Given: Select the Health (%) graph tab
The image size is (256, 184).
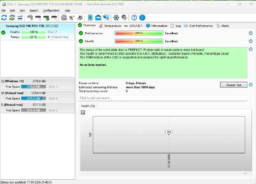Looking at the screenshot, I should [x=88, y=106].
